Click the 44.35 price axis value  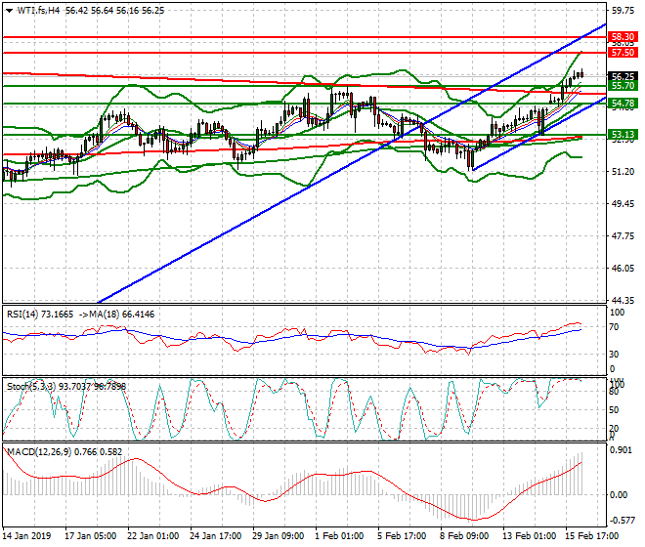pyautogui.click(x=623, y=300)
